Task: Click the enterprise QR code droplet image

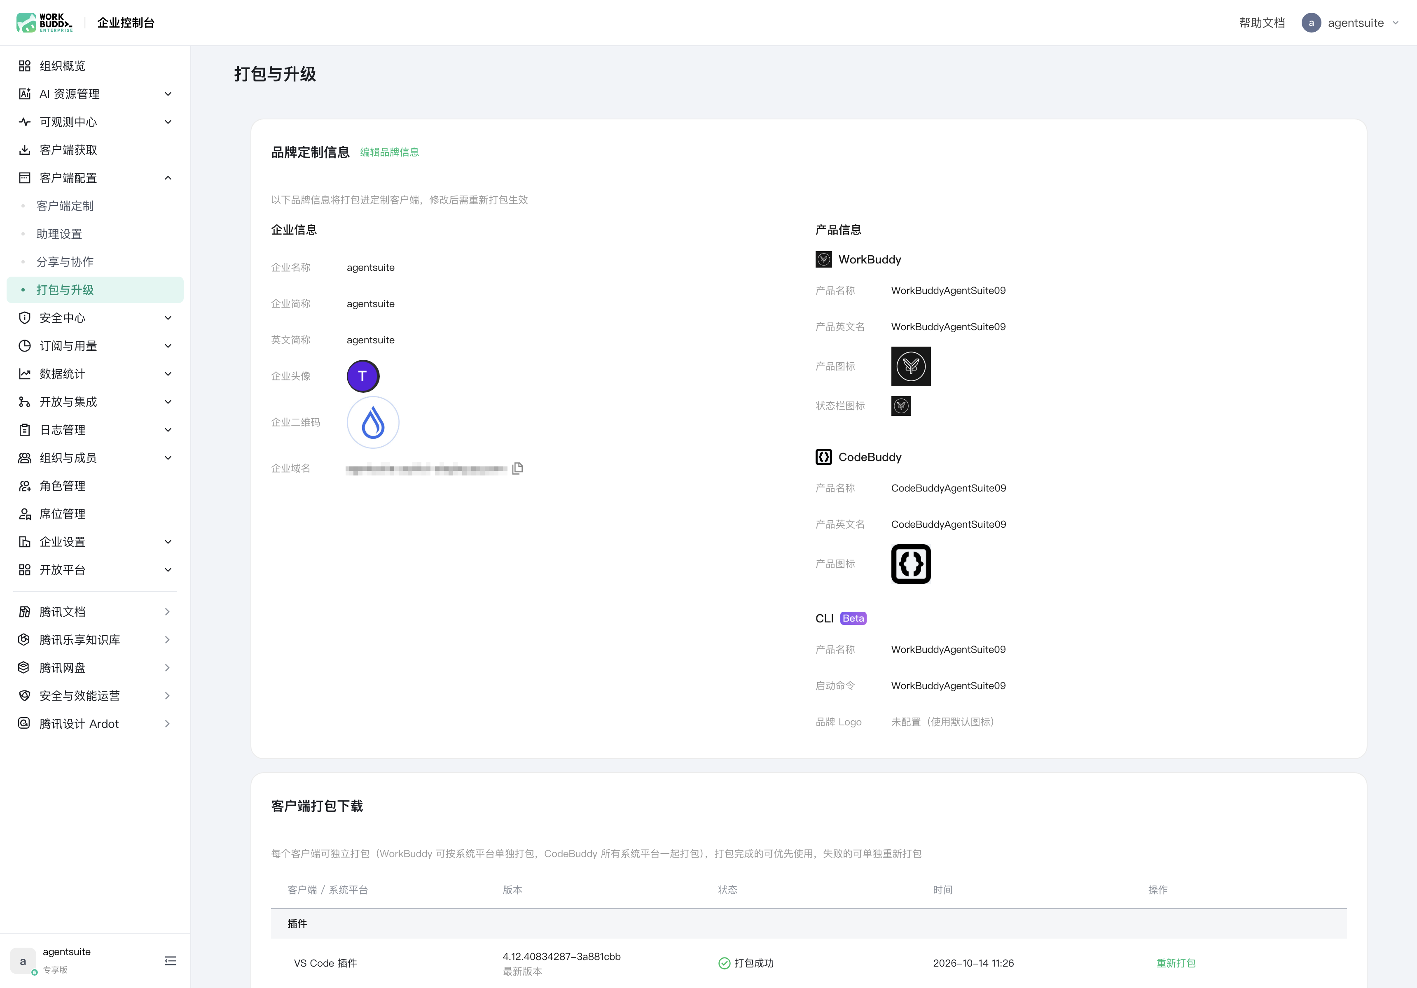Action: pos(373,422)
